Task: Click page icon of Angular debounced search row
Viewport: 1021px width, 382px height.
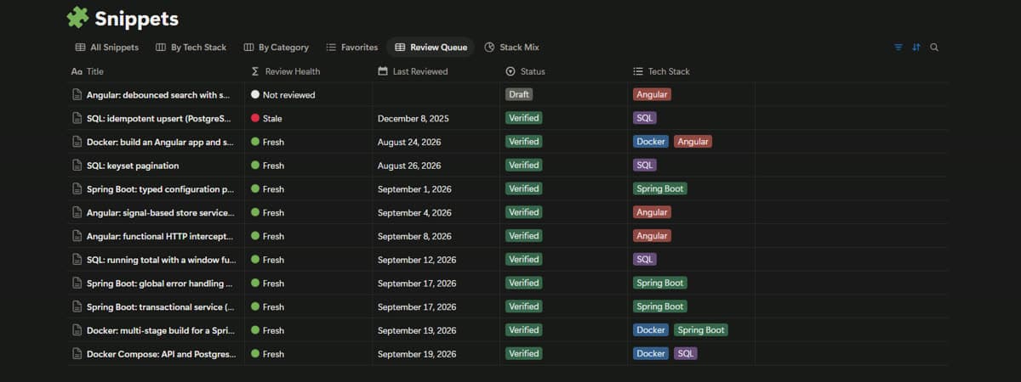Action: [77, 95]
